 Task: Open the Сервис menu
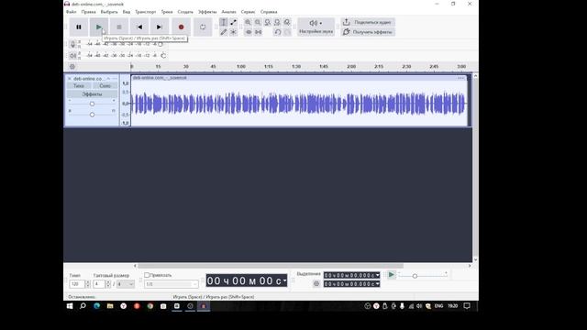coord(248,12)
